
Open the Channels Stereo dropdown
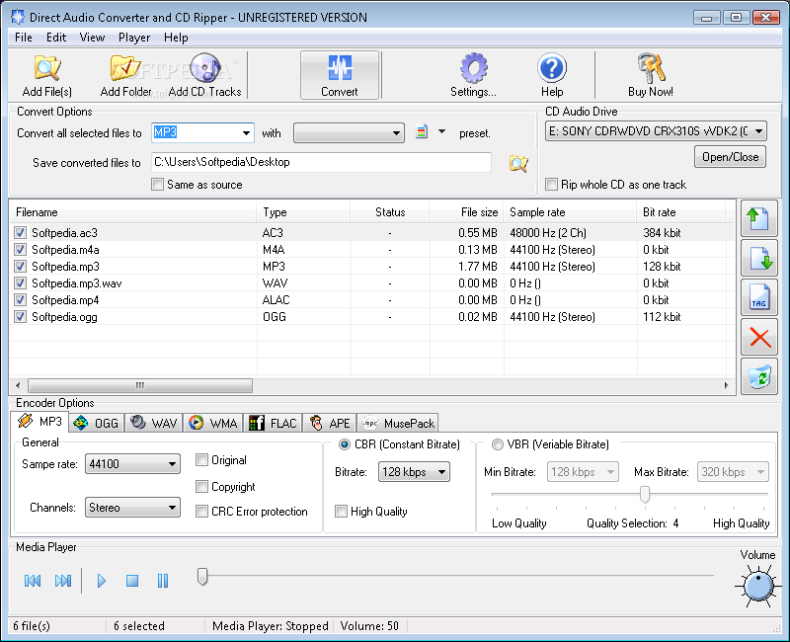tap(132, 508)
